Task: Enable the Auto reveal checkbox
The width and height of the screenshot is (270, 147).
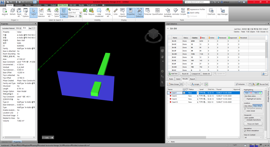Action: [245, 111]
